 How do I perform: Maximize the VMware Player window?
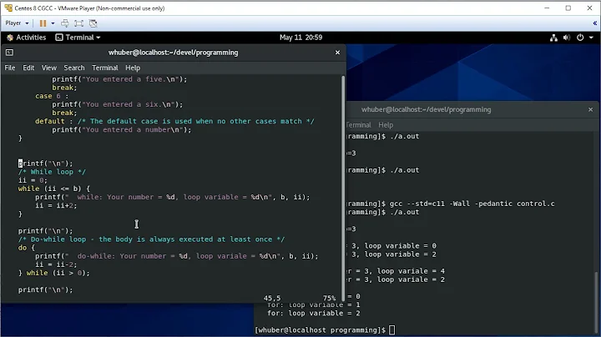pos(568,8)
